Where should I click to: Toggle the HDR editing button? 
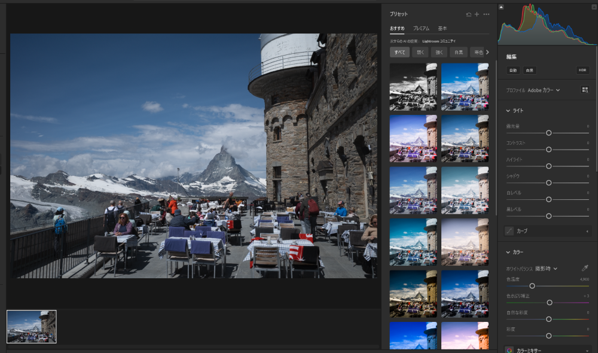click(x=582, y=70)
